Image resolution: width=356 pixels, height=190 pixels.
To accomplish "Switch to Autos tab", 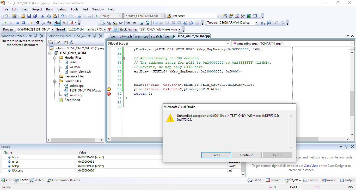I will pos(7,180).
